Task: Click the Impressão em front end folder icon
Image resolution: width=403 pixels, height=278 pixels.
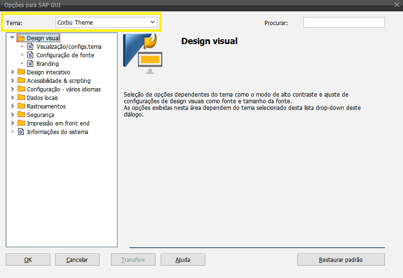Action: point(21,123)
